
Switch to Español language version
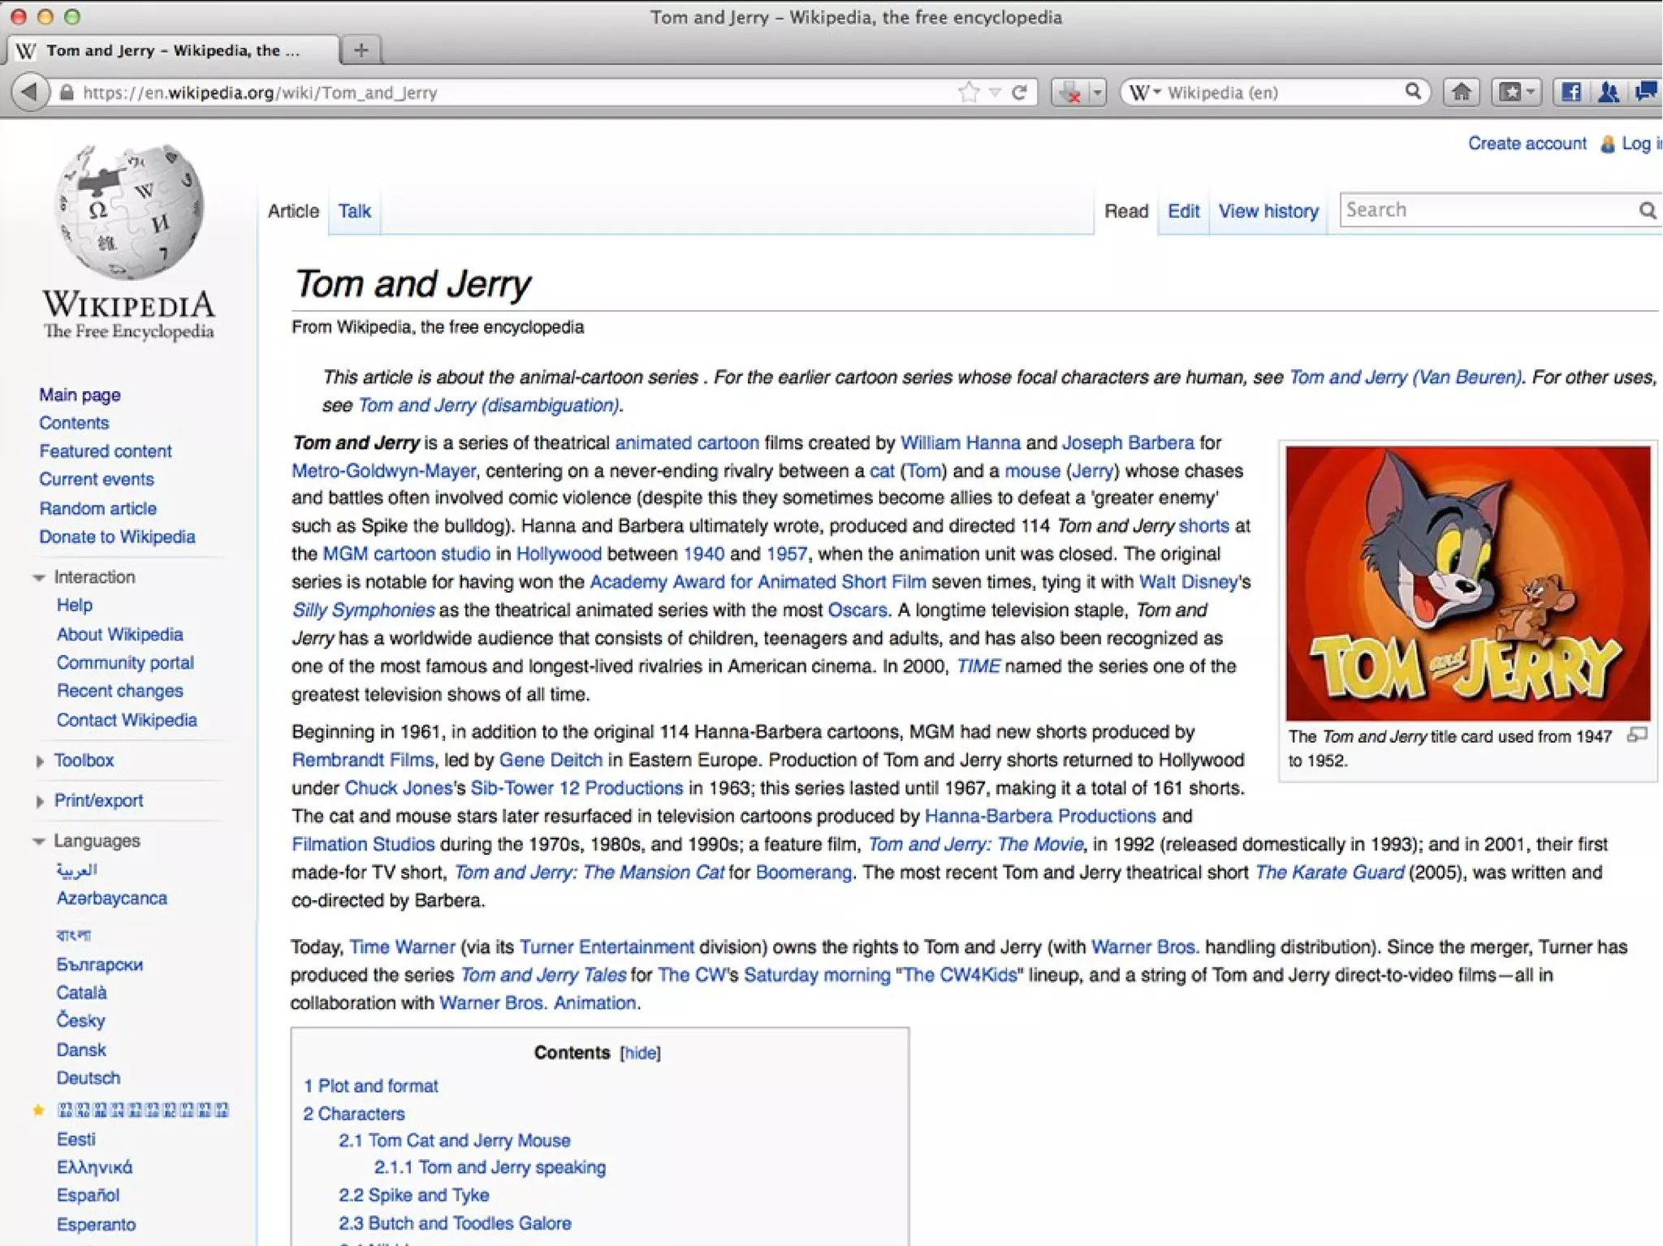88,1196
